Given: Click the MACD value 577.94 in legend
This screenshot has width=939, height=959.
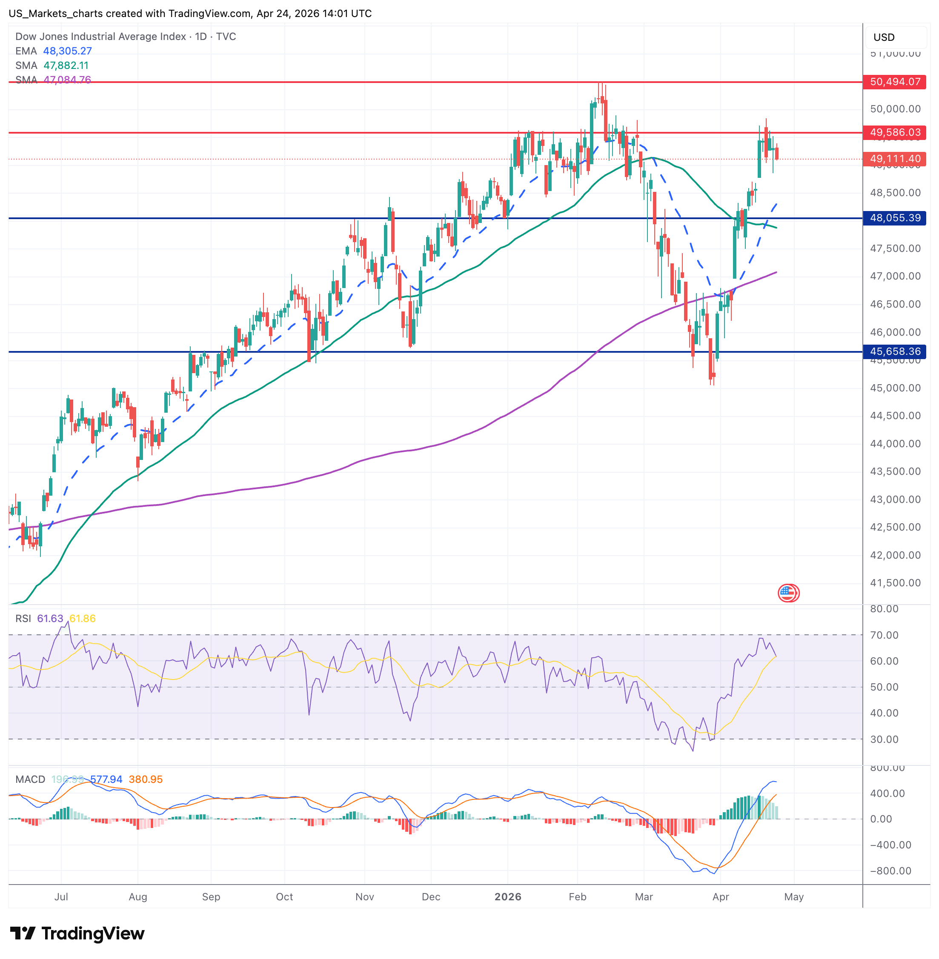Looking at the screenshot, I should (x=106, y=779).
